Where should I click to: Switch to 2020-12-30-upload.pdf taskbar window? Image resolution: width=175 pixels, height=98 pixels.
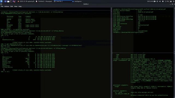click(x=26, y=1)
